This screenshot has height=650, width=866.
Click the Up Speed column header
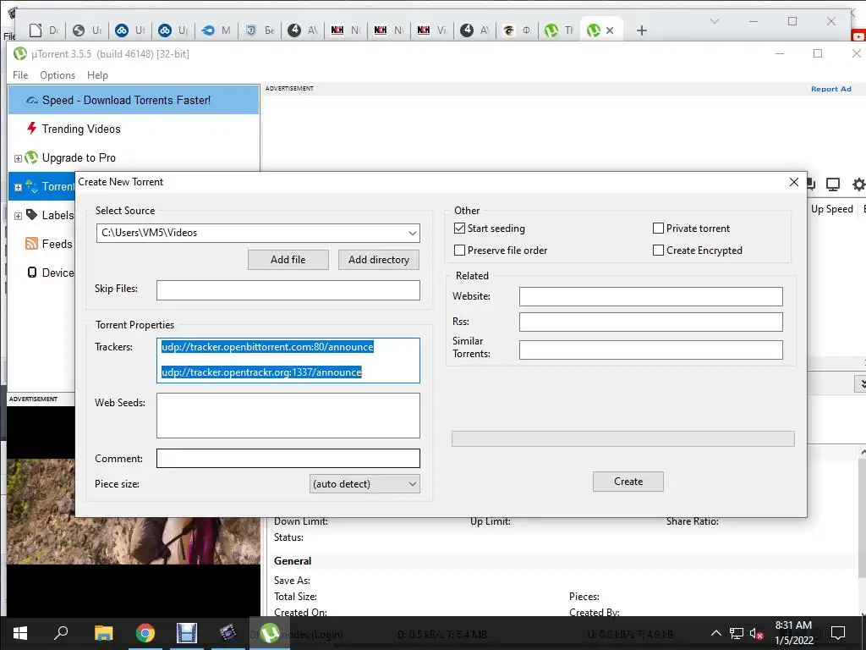(832, 209)
